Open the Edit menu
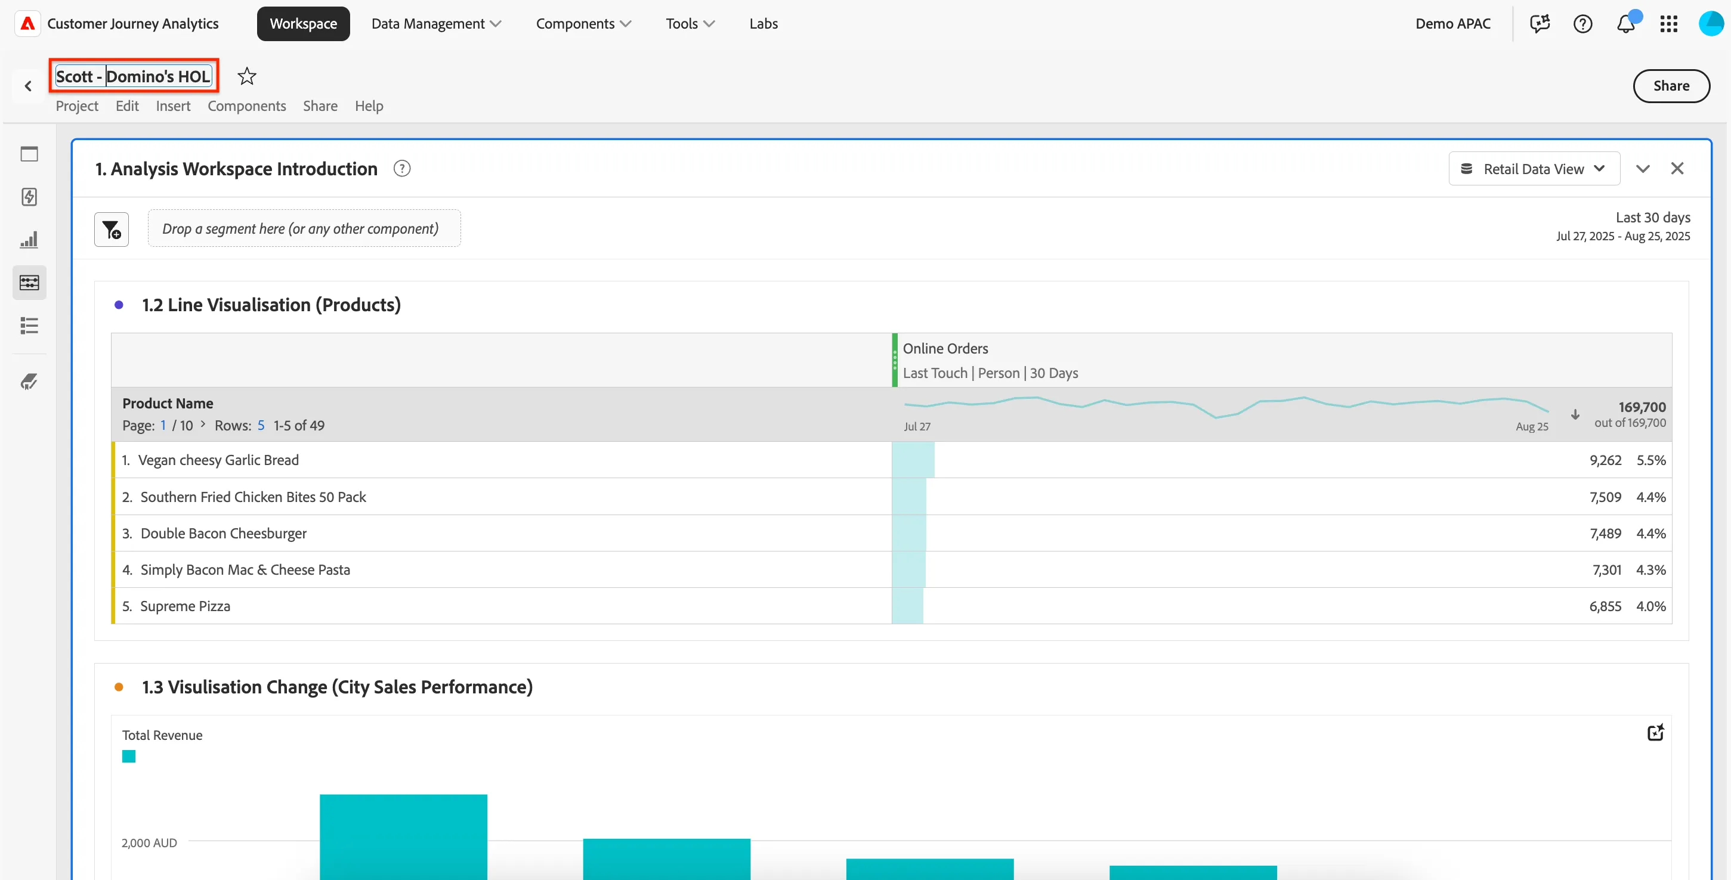This screenshot has width=1731, height=880. pyautogui.click(x=127, y=106)
